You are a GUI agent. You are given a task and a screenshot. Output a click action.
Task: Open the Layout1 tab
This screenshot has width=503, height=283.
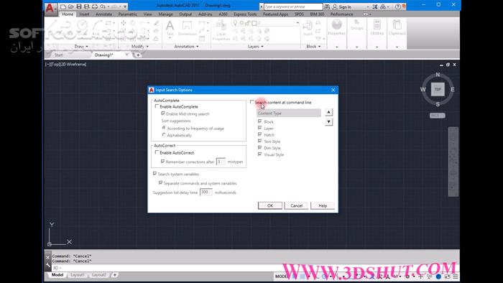point(78,275)
